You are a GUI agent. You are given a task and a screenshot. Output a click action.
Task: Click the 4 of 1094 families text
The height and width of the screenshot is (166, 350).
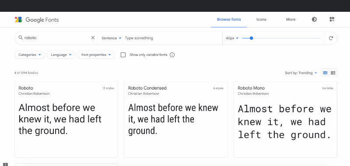point(26,73)
